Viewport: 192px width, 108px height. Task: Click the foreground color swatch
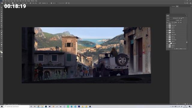[1, 52]
